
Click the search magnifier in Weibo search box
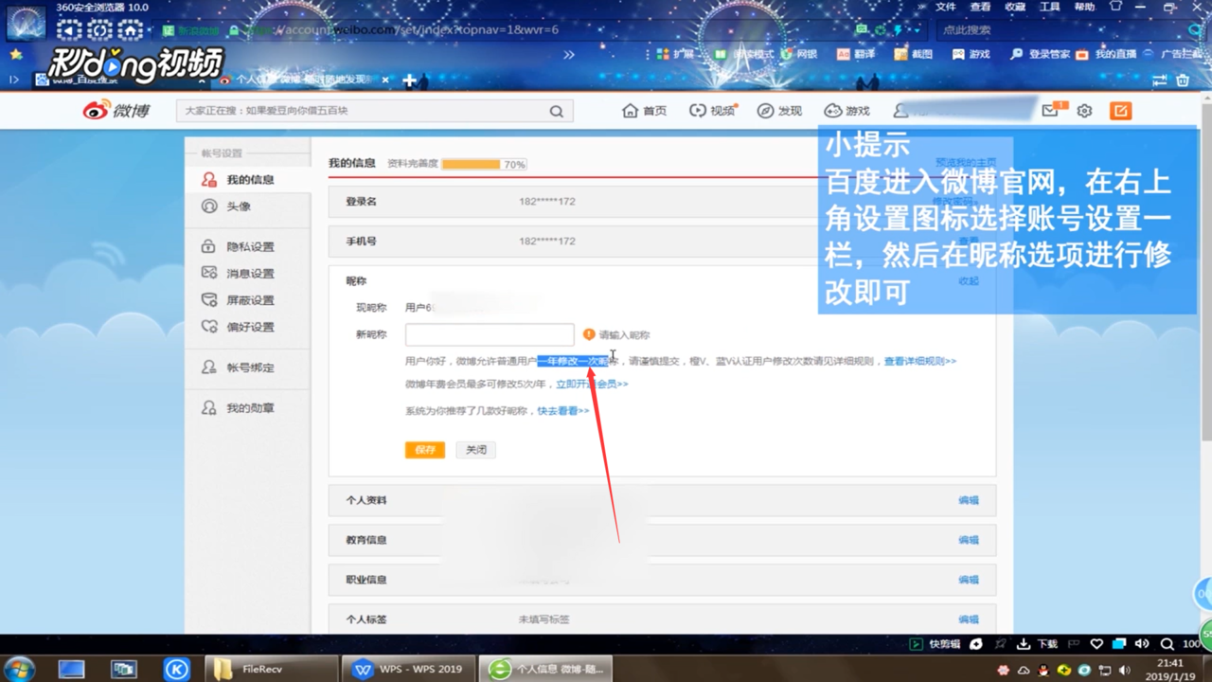point(556,111)
